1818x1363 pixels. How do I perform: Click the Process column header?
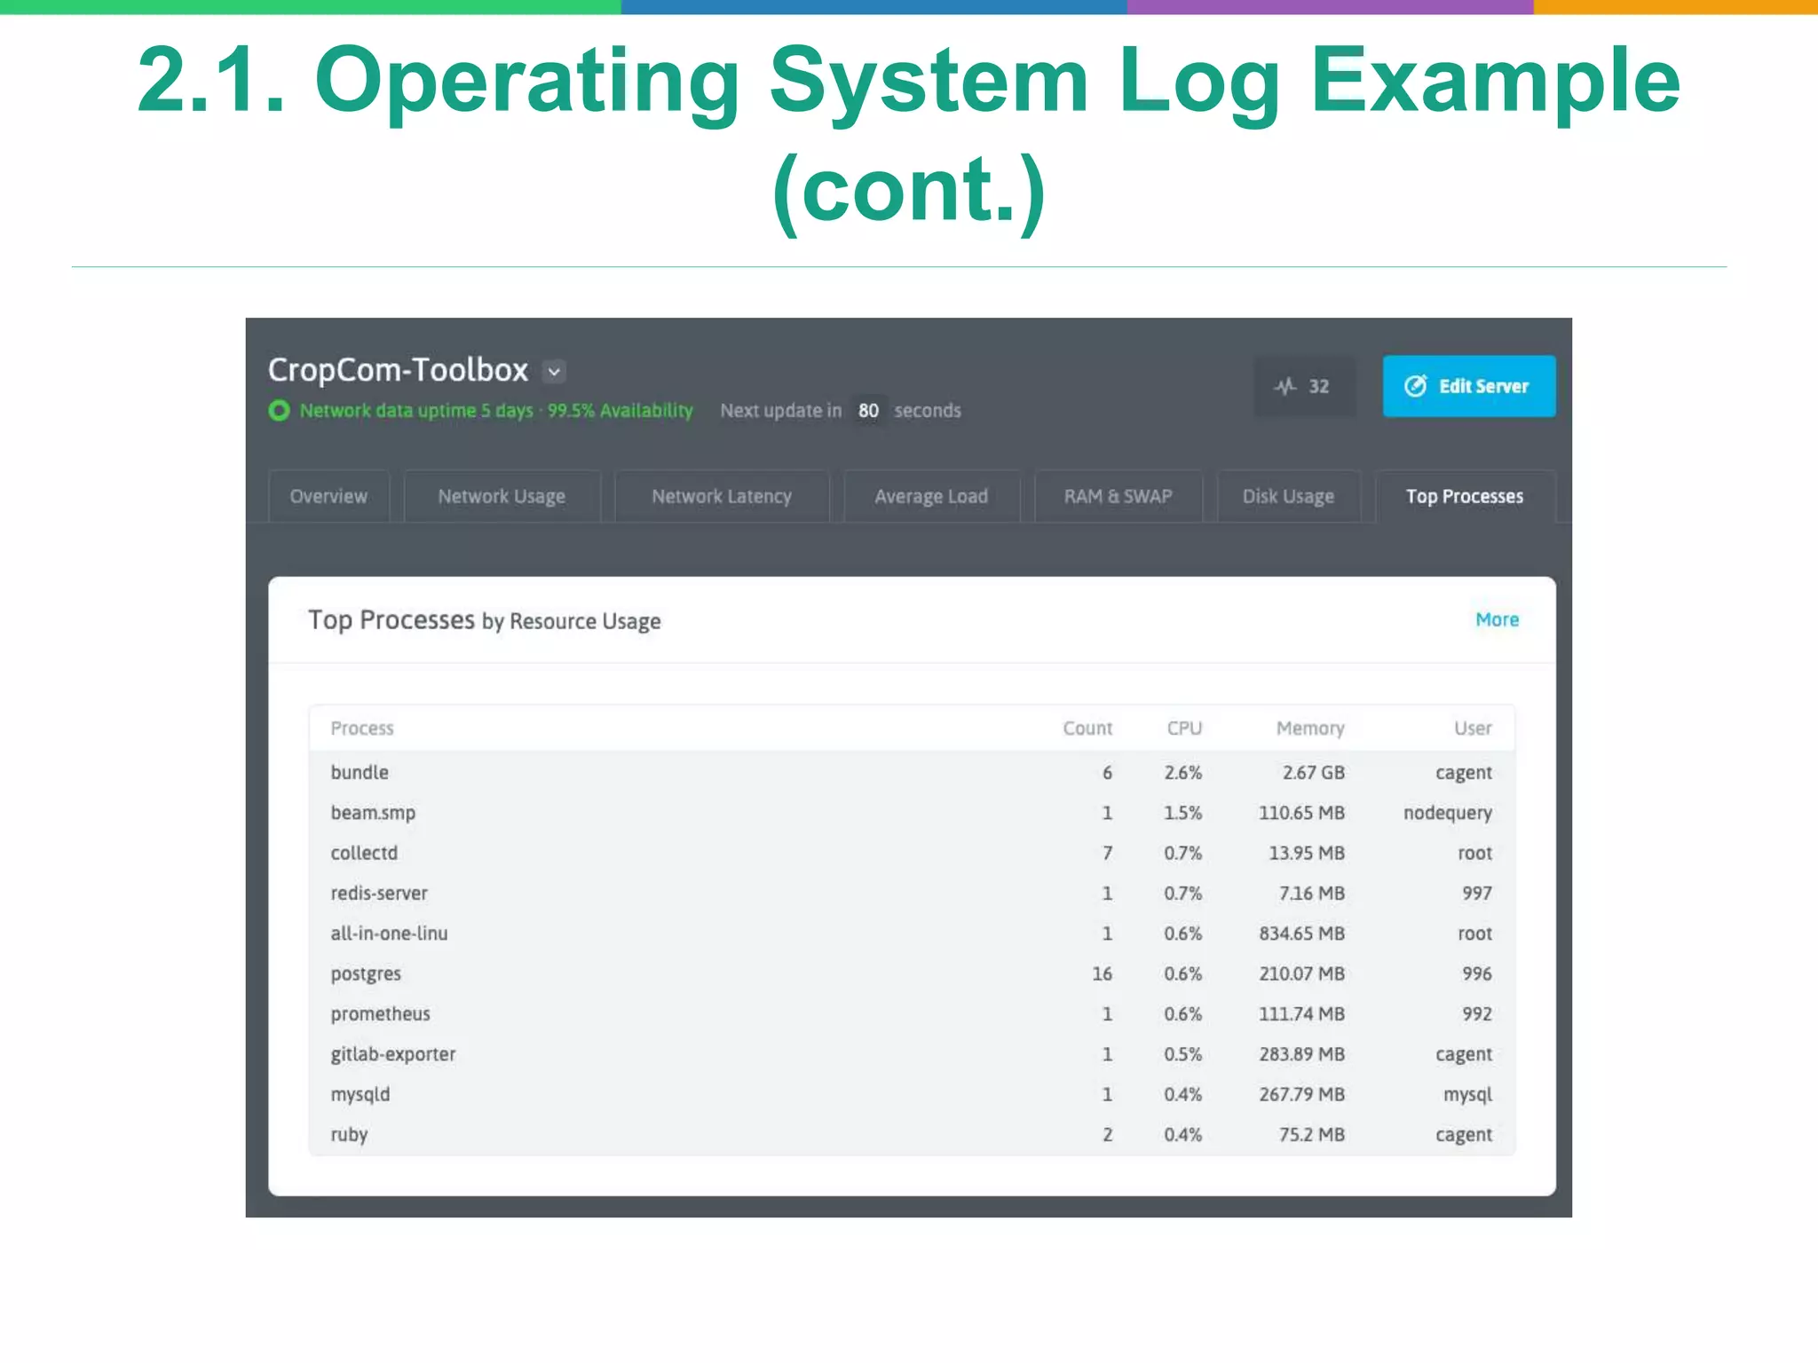362,729
